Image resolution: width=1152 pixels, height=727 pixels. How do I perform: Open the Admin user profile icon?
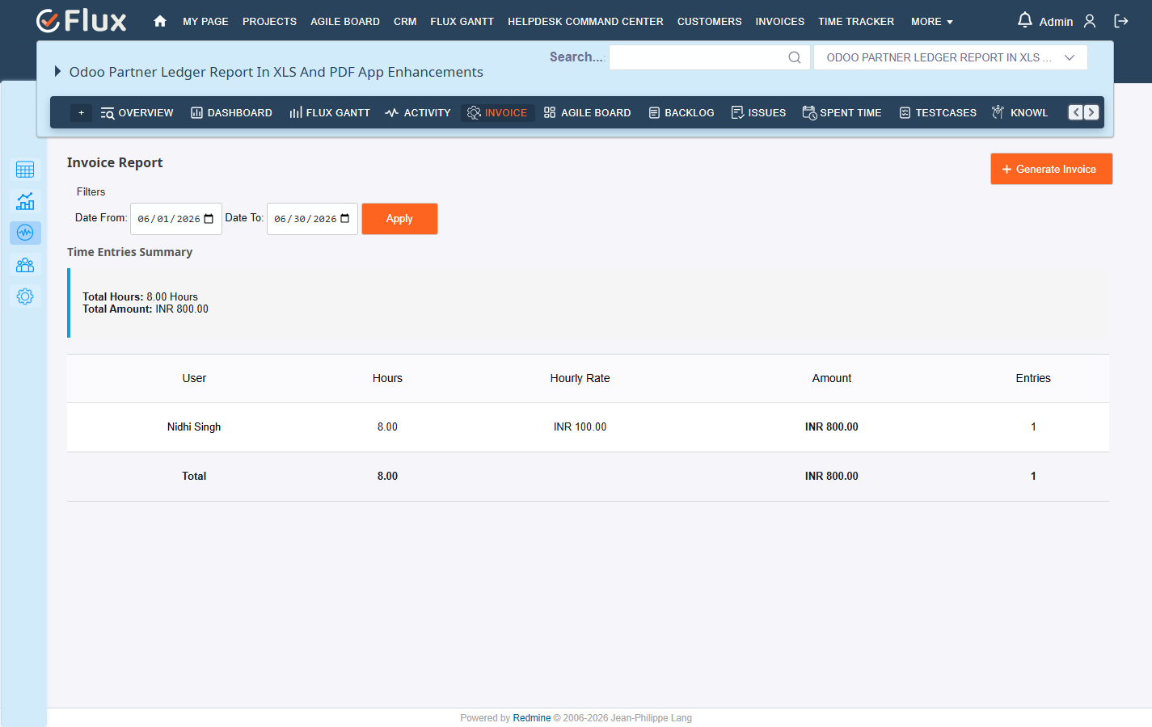coord(1090,21)
